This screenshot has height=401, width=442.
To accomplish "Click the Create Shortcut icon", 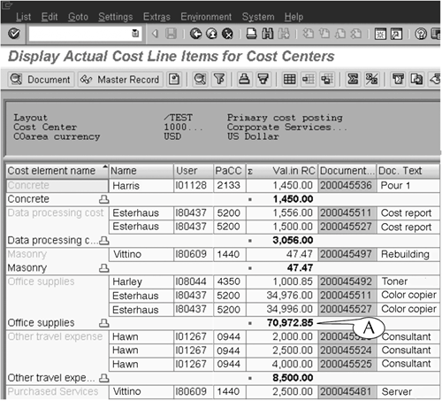I will point(396,34).
